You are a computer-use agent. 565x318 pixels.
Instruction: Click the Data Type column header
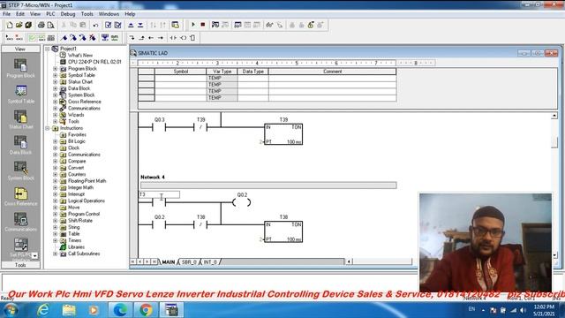pyautogui.click(x=253, y=72)
